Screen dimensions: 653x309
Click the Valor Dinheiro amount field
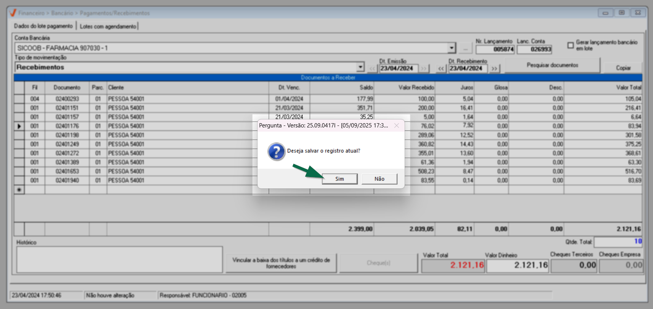coord(517,265)
